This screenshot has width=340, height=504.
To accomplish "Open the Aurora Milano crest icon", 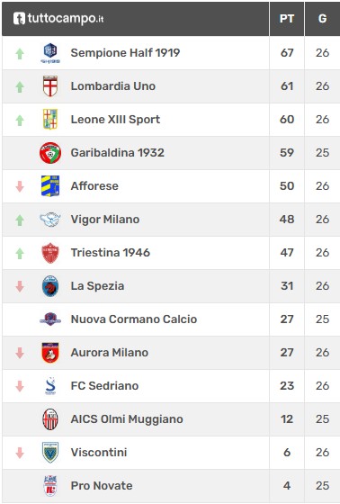I will tap(50, 353).
